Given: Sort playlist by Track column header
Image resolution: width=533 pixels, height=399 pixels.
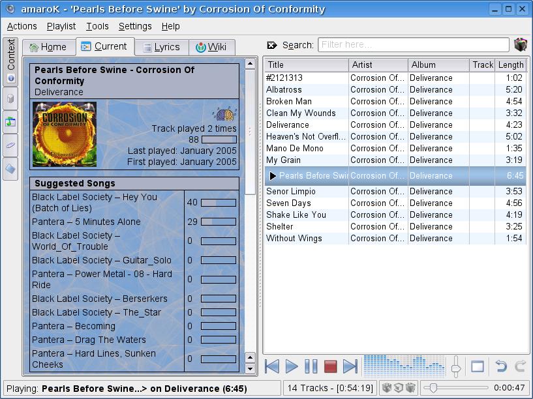Looking at the screenshot, I should click(x=482, y=65).
